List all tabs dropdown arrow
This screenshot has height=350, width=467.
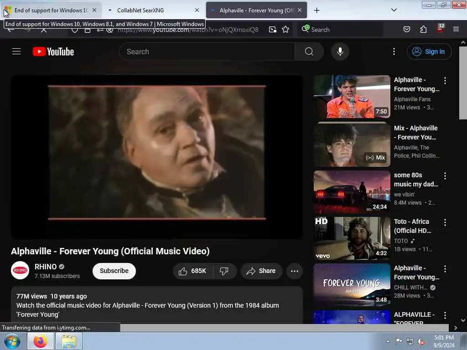[394, 10]
